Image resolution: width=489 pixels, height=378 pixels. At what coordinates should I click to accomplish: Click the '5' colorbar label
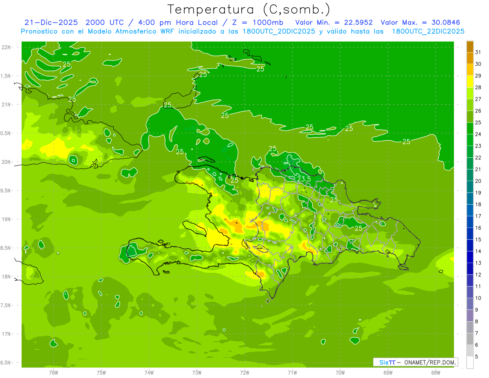point(477,357)
